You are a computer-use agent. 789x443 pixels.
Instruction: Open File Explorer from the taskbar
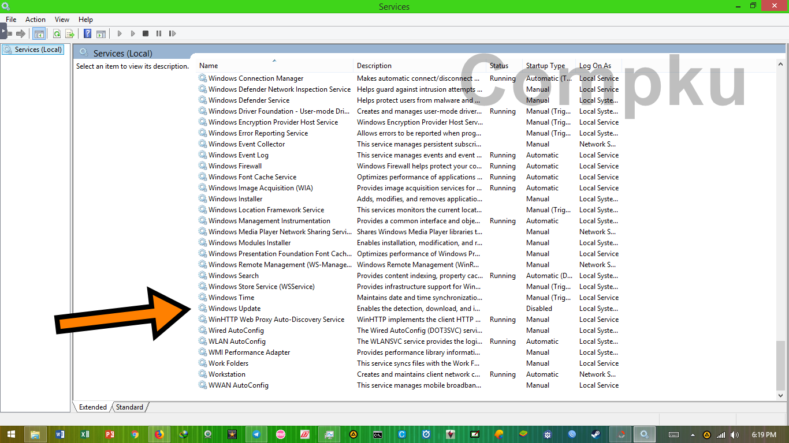pos(35,434)
